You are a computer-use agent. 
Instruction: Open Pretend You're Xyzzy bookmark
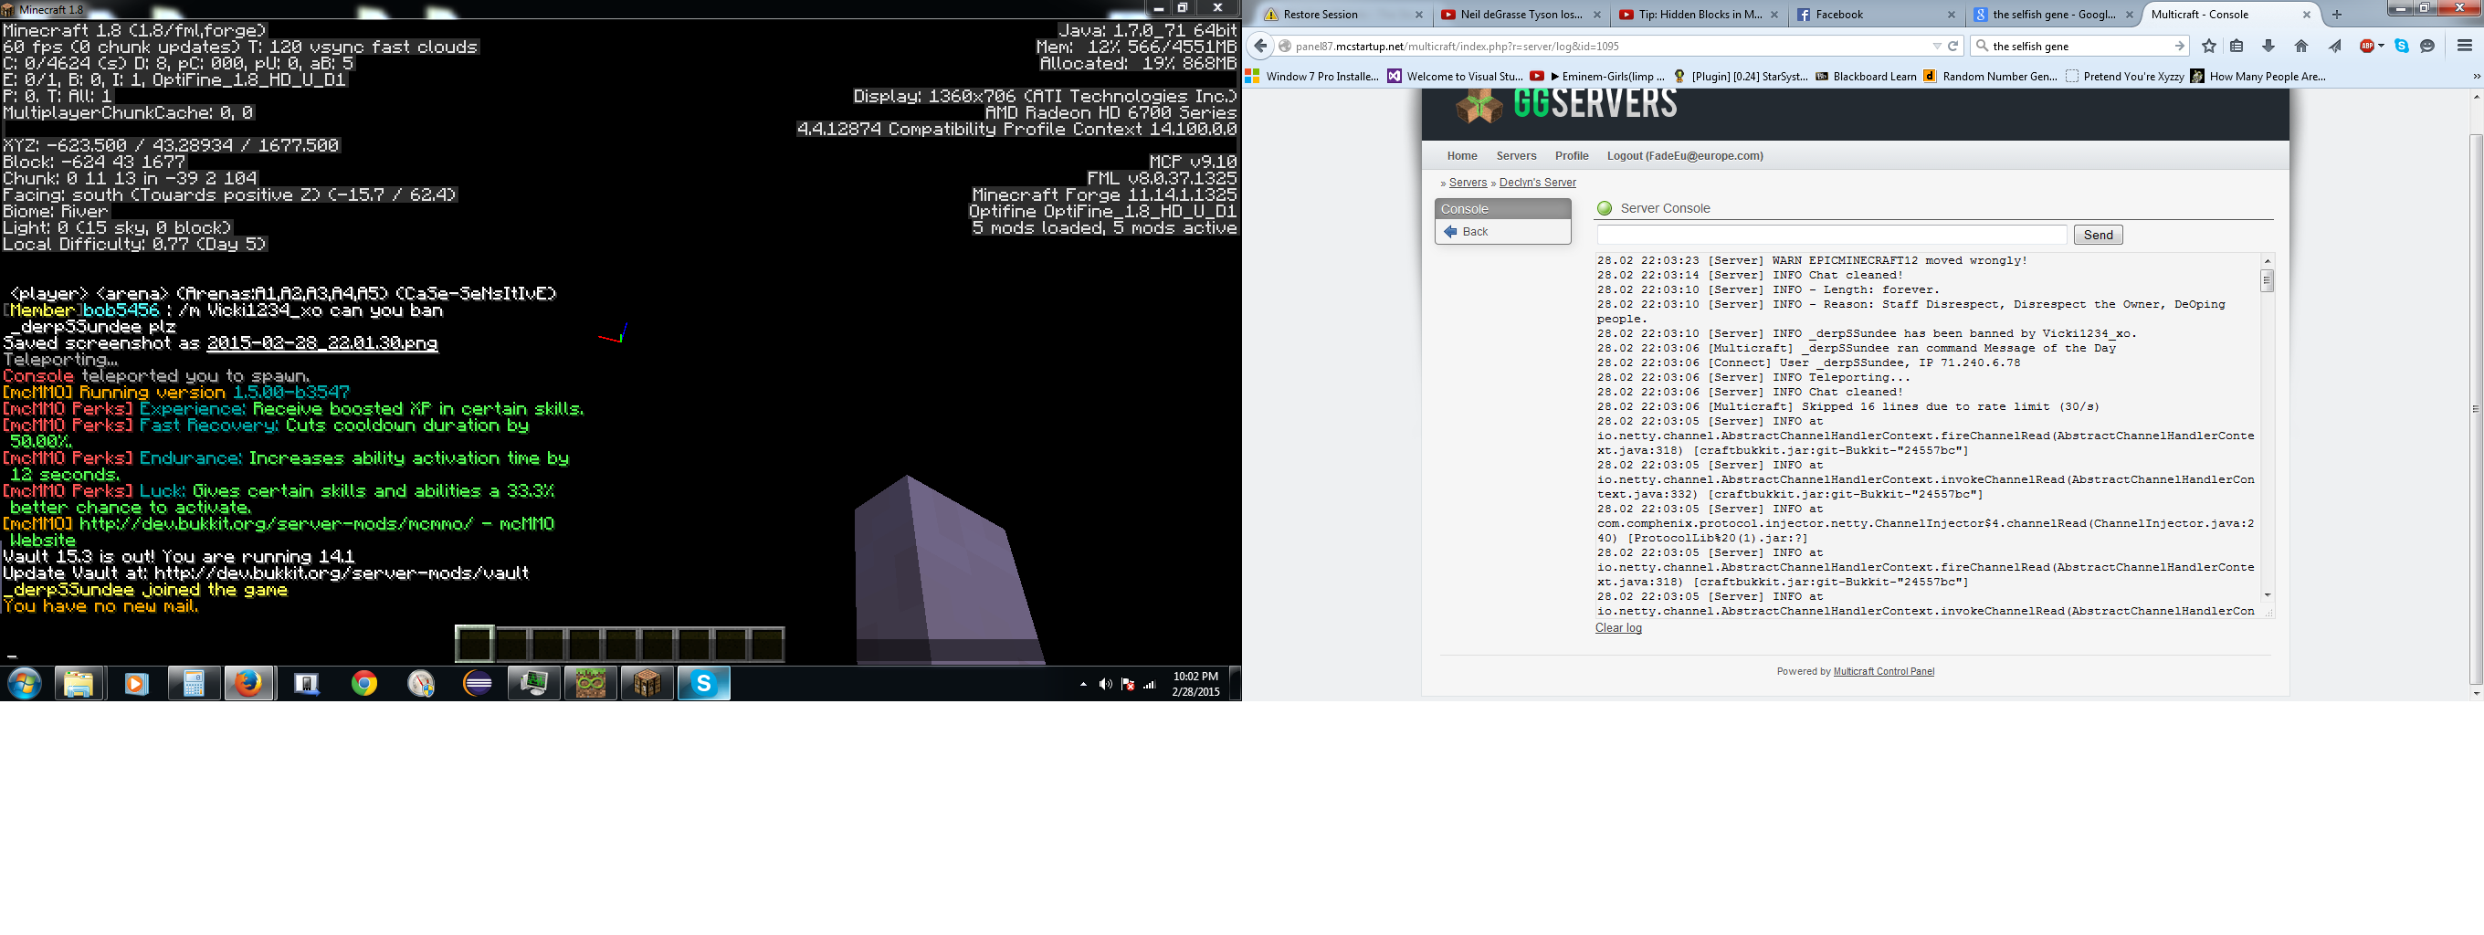click(x=2124, y=76)
